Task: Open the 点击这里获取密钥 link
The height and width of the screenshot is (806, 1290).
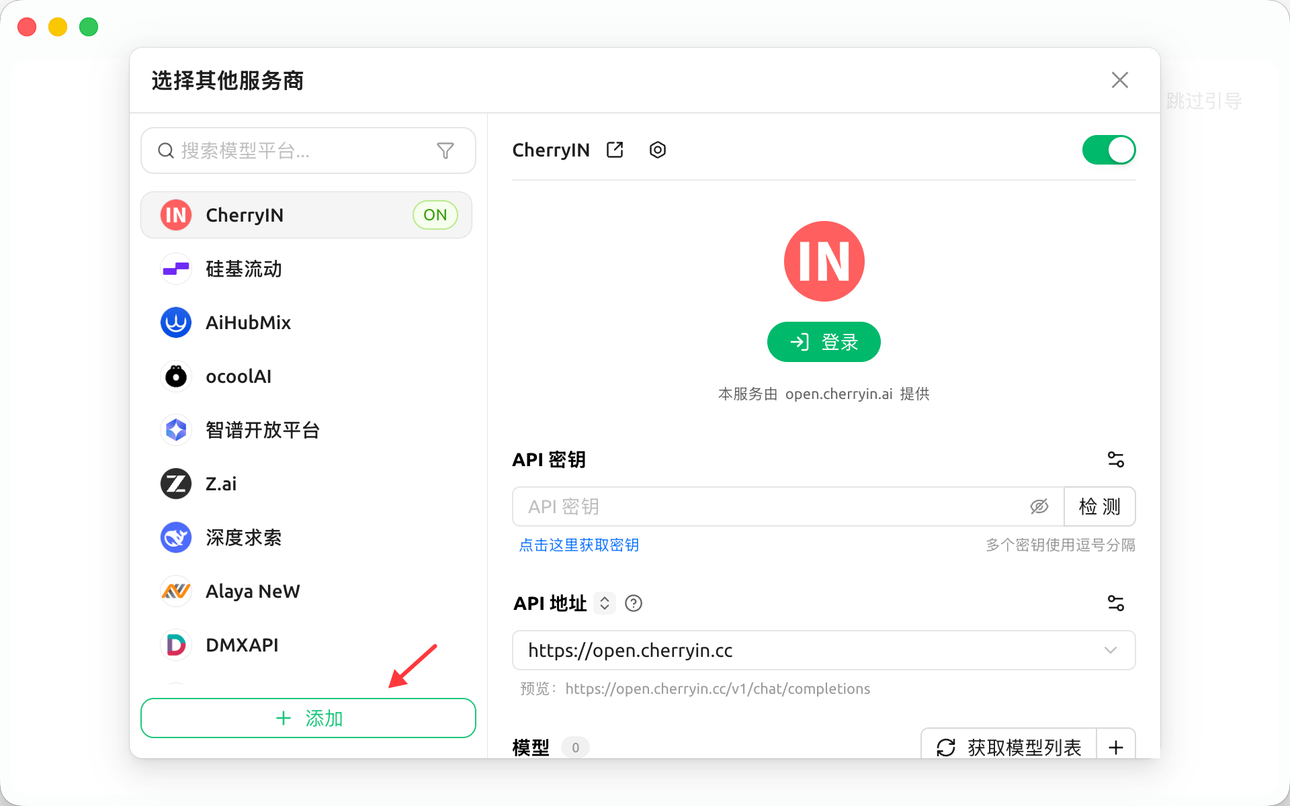Action: [578, 545]
